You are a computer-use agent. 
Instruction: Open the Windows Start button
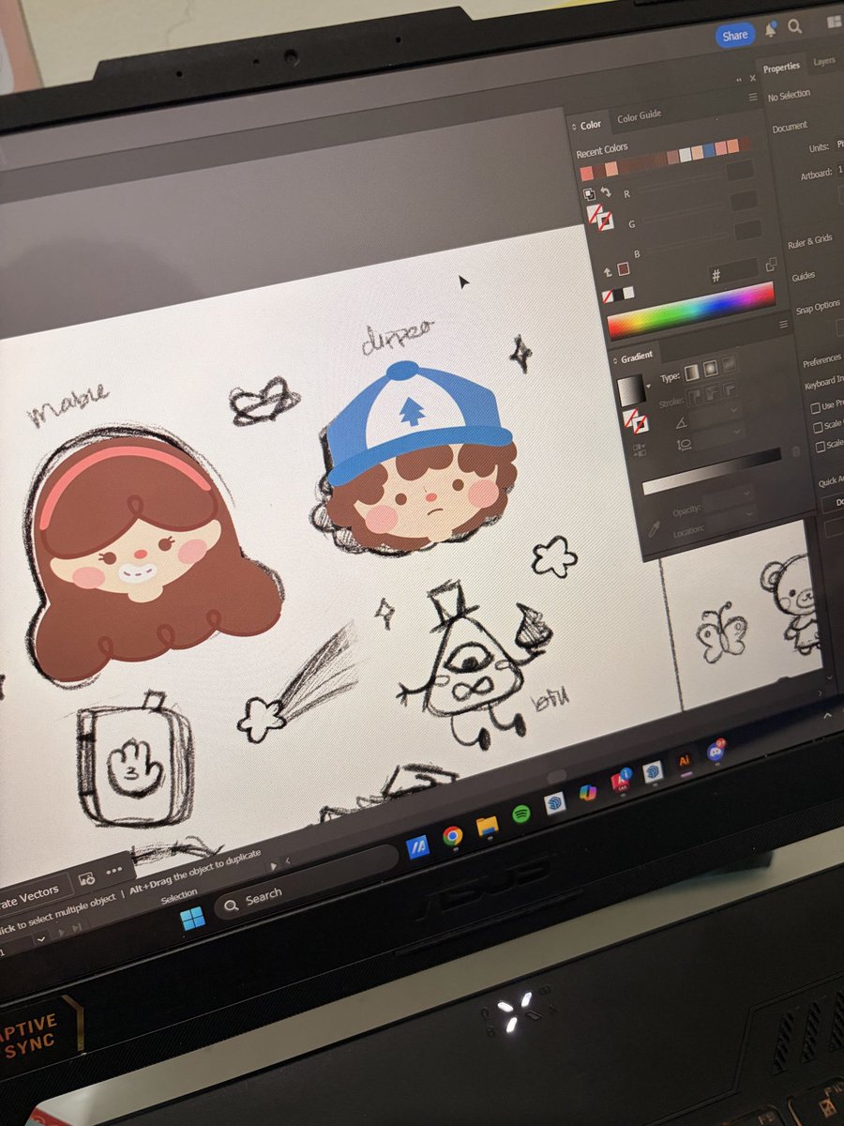point(193,918)
